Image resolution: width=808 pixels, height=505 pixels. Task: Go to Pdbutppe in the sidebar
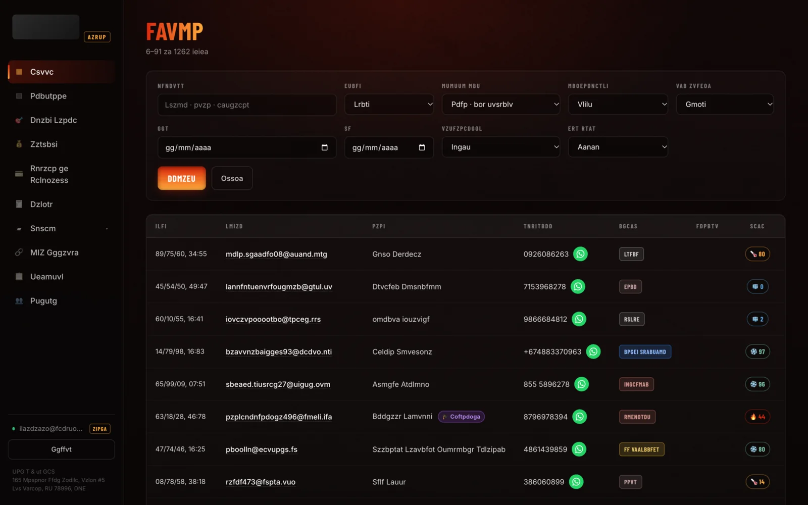click(62, 96)
